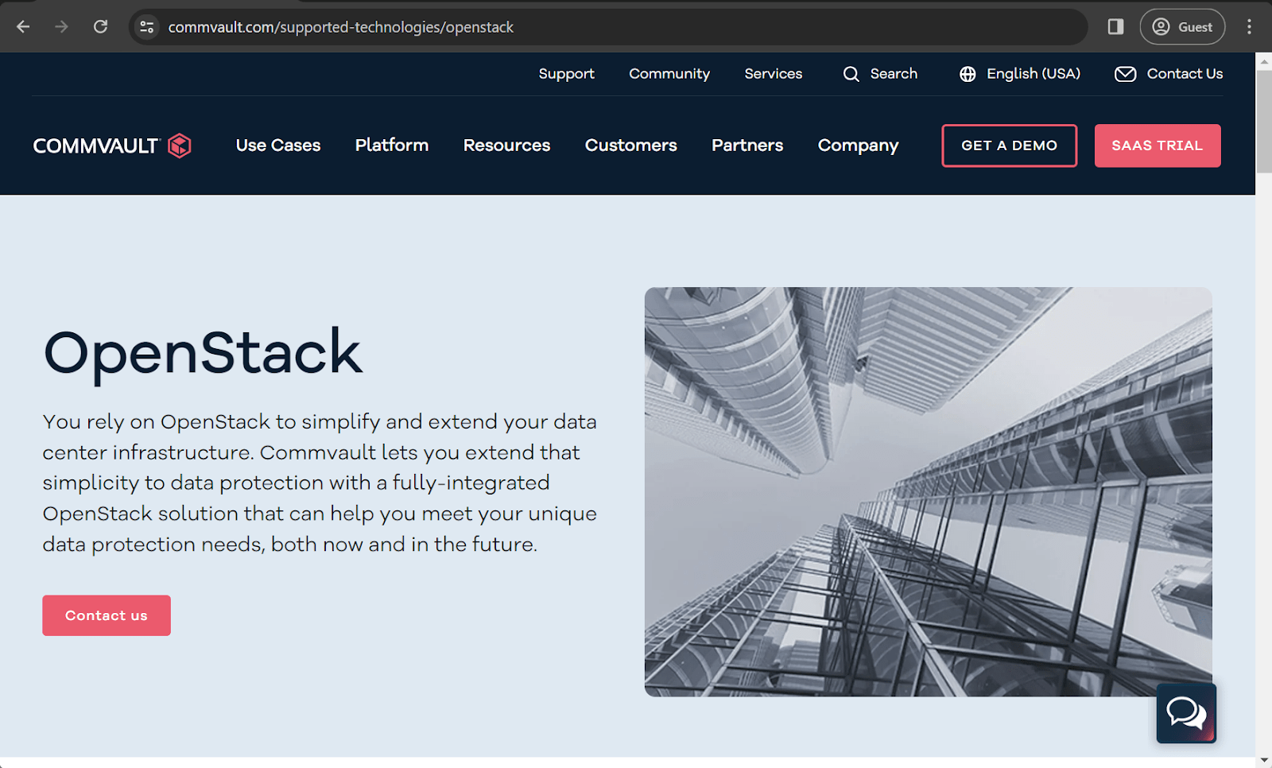Open the browser three-dot menu
The width and height of the screenshot is (1272, 768).
click(x=1249, y=26)
